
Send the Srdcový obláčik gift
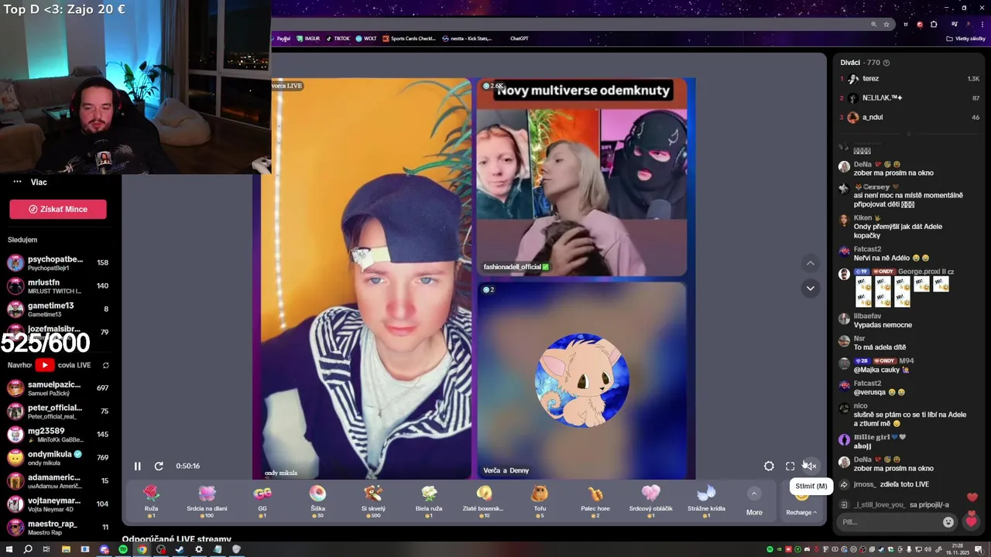click(650, 501)
